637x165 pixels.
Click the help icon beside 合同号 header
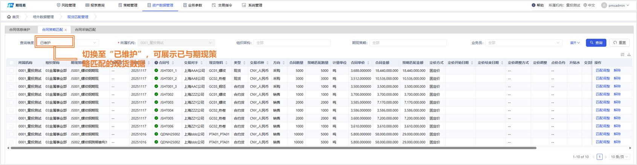pos(156,63)
